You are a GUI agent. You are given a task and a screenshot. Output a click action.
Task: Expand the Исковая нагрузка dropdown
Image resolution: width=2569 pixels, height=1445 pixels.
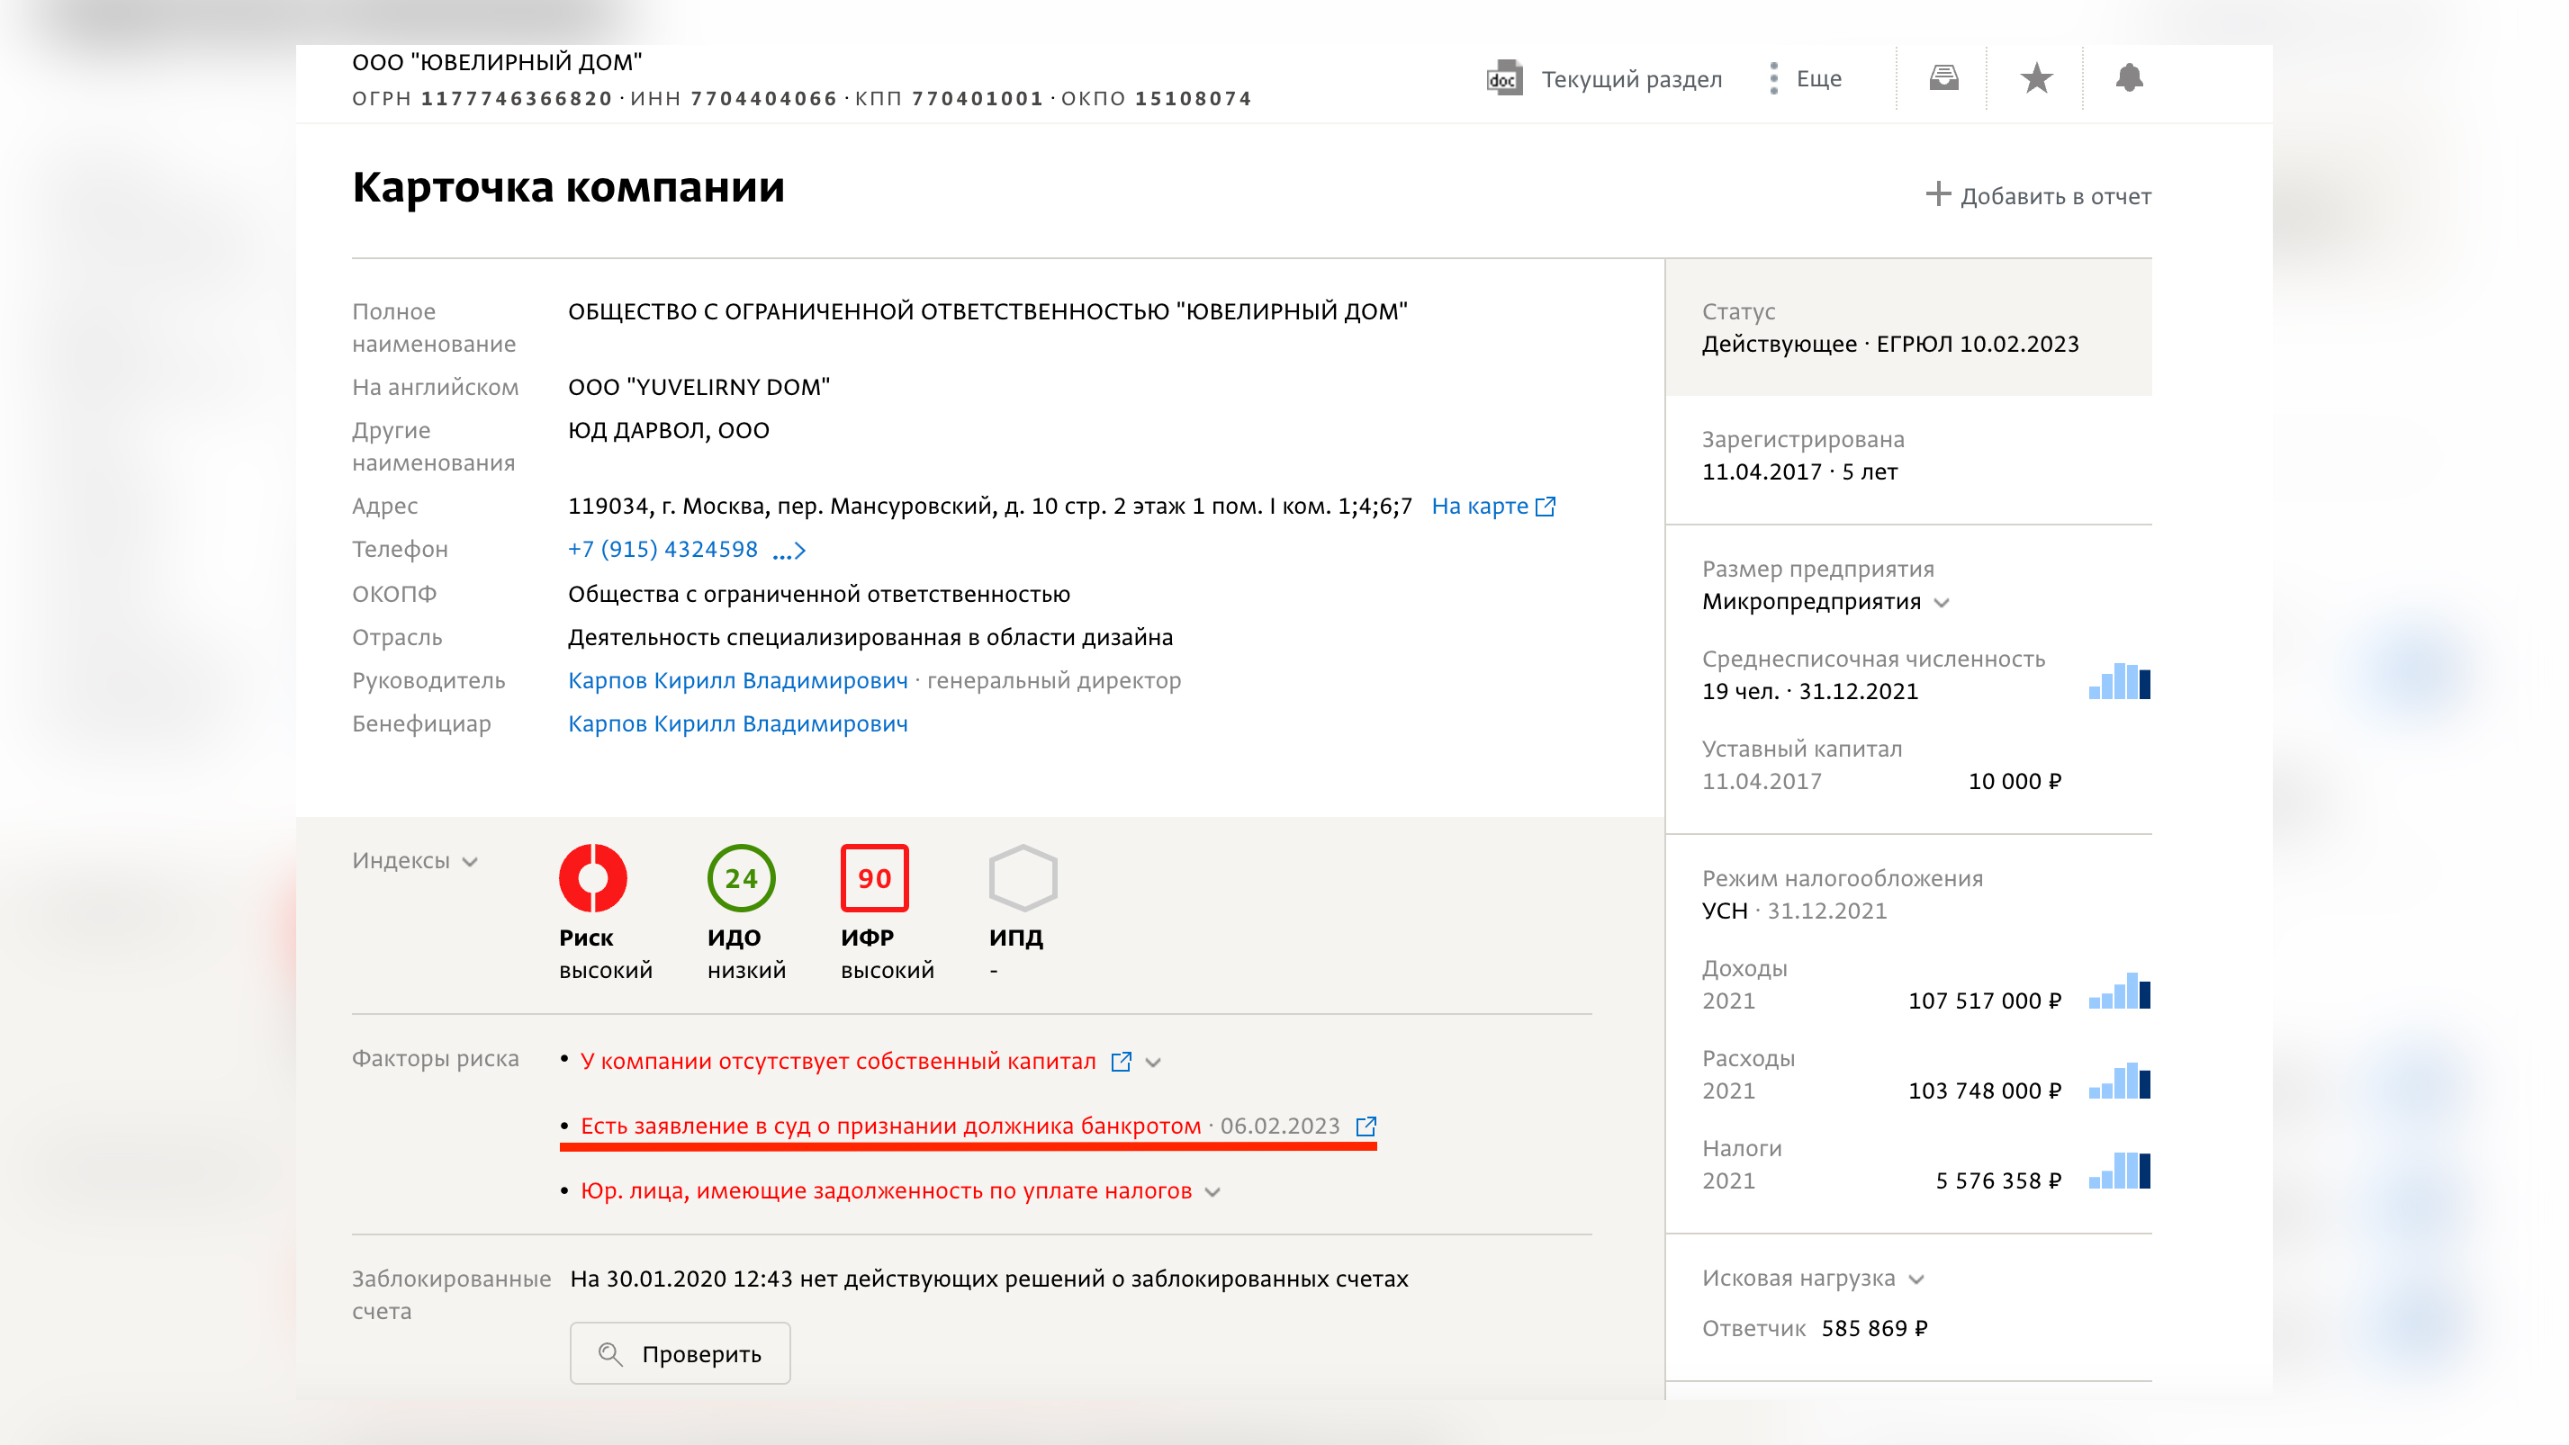[x=1813, y=1279]
